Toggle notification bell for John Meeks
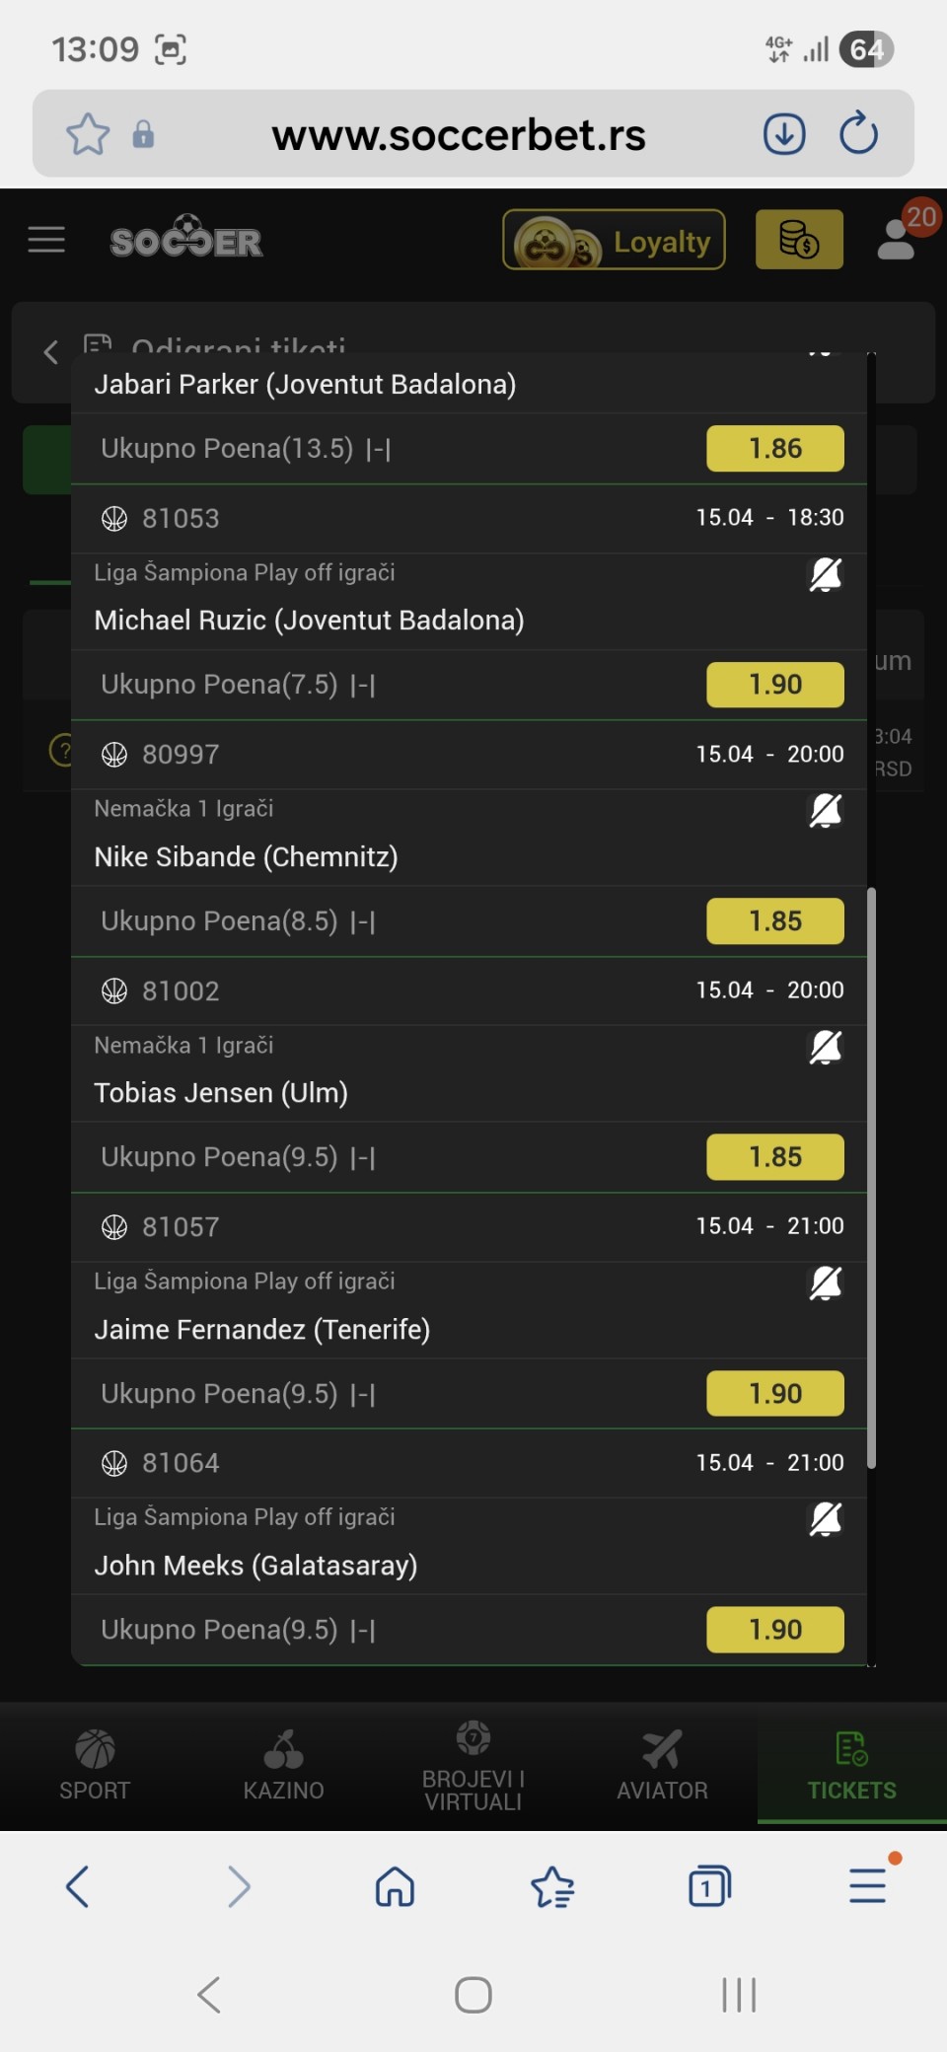Image resolution: width=947 pixels, height=2052 pixels. click(826, 1519)
